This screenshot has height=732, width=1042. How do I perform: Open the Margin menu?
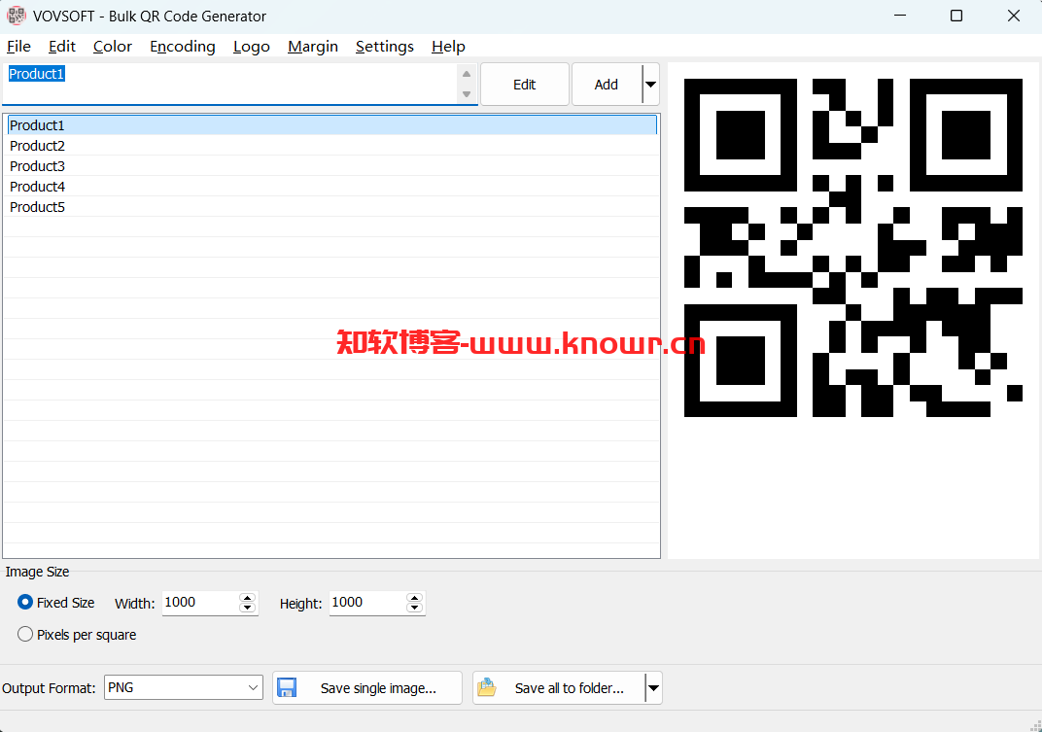(313, 47)
